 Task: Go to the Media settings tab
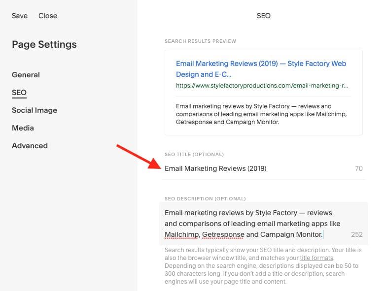click(23, 128)
